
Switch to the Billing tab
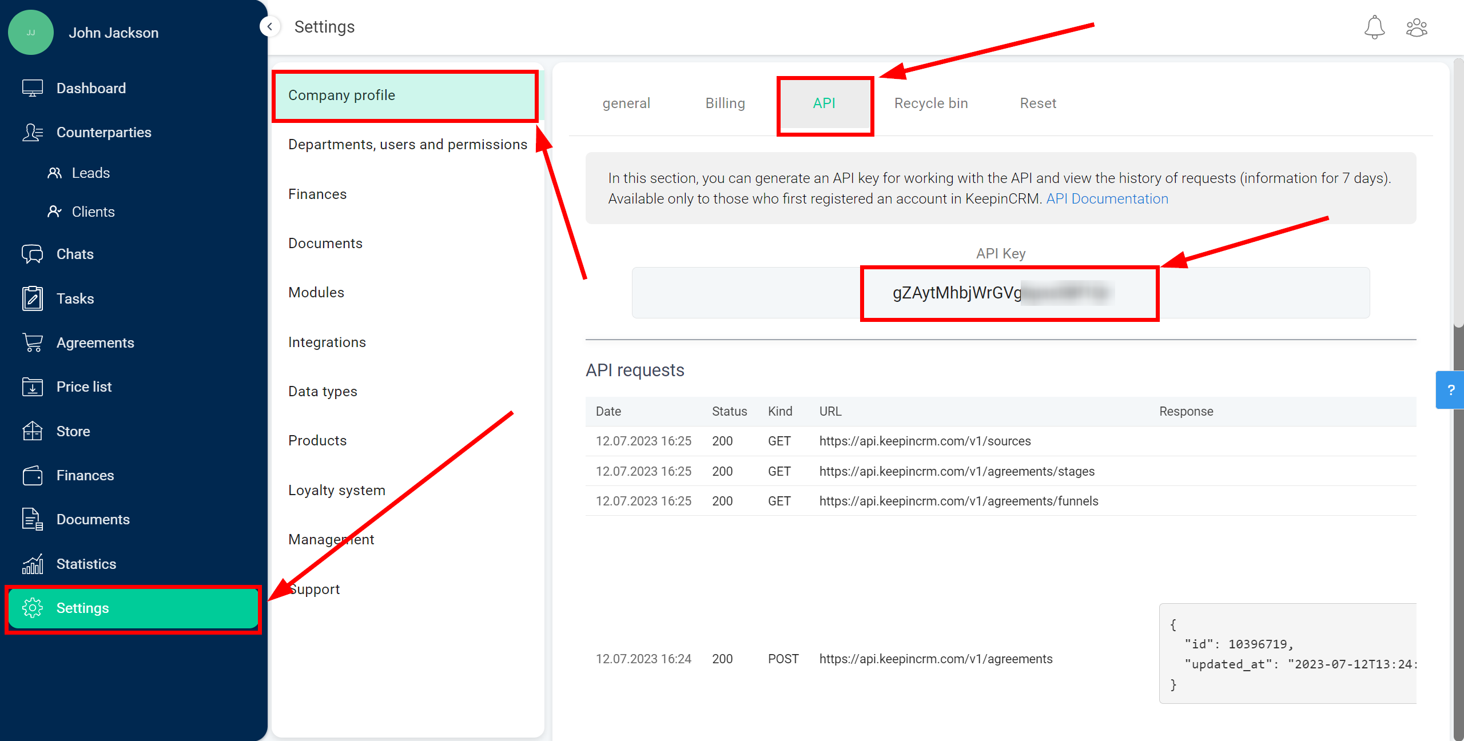tap(725, 103)
